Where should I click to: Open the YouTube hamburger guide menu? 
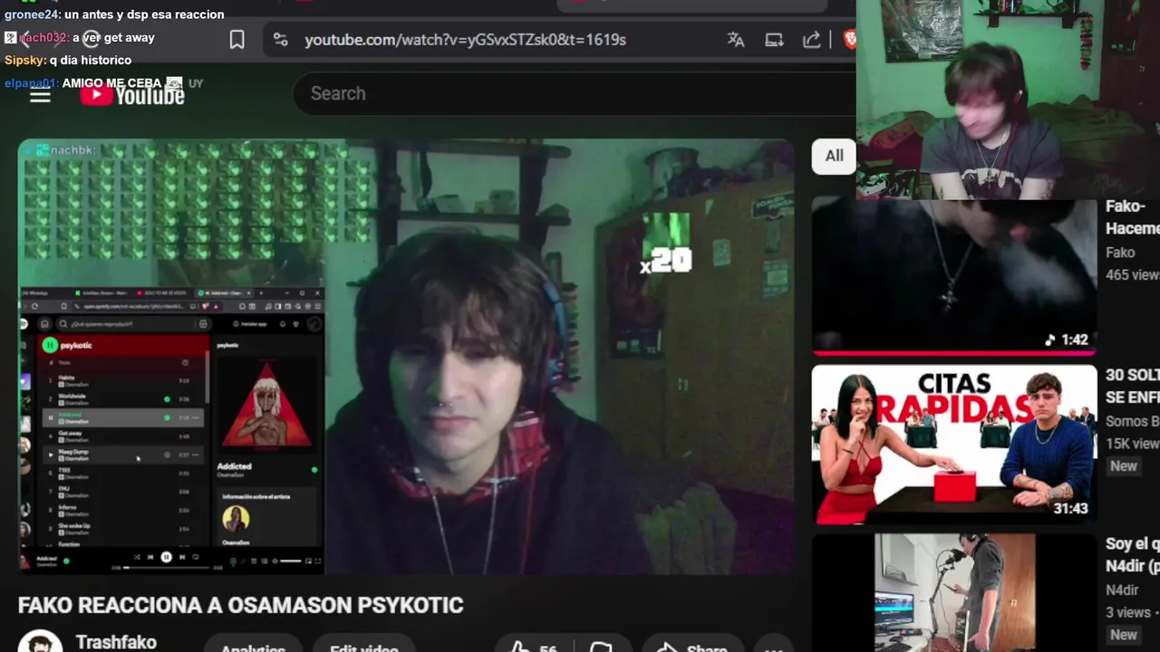(x=40, y=95)
